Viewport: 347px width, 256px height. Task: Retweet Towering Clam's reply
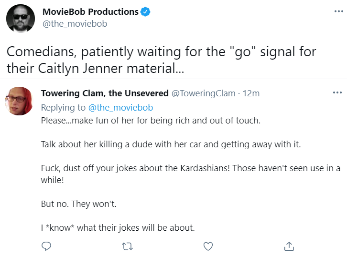[127, 246]
